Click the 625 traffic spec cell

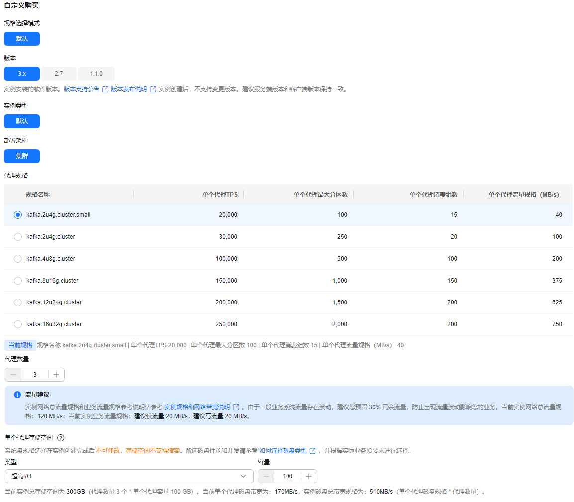[x=557, y=302]
